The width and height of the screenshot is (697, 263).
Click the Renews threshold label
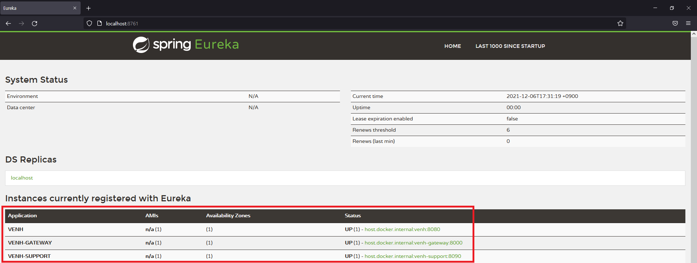coord(374,130)
